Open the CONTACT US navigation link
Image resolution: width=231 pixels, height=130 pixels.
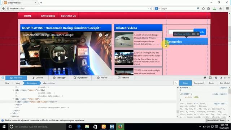point(68,16)
